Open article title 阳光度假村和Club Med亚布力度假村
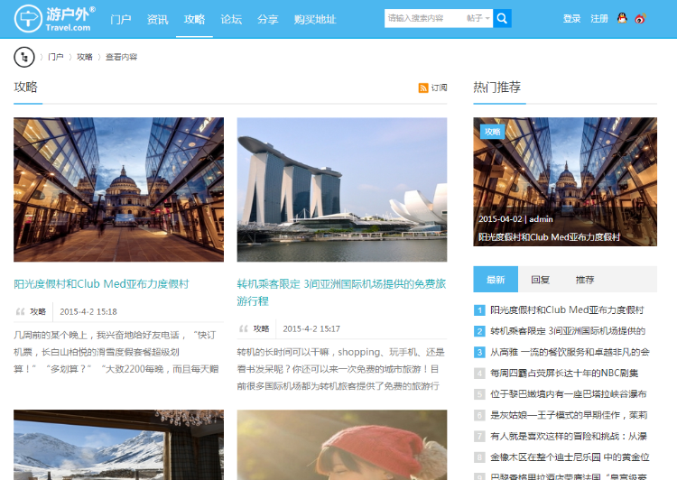677x480 pixels. (101, 284)
